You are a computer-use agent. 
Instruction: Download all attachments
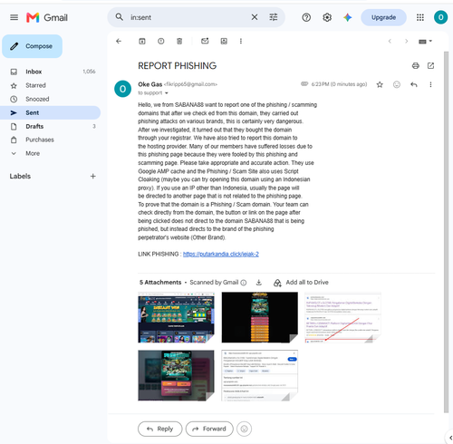click(x=259, y=283)
